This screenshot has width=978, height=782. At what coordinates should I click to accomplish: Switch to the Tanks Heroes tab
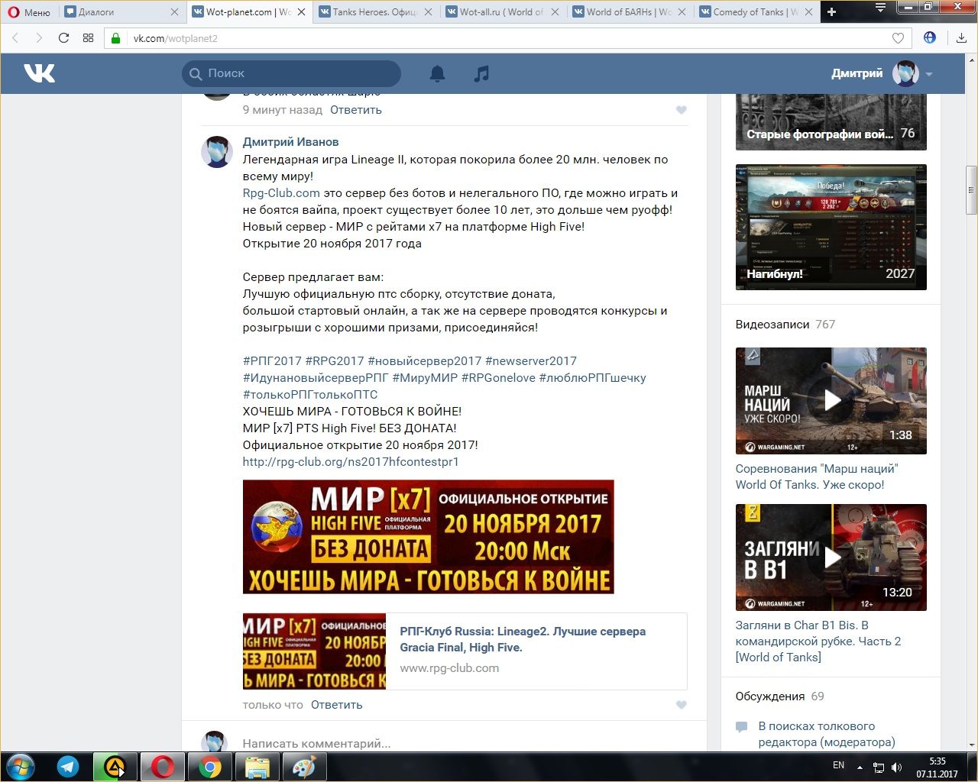[374, 12]
